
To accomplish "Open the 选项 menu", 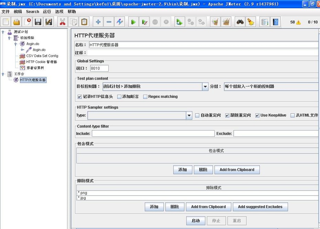I will (60, 12).
